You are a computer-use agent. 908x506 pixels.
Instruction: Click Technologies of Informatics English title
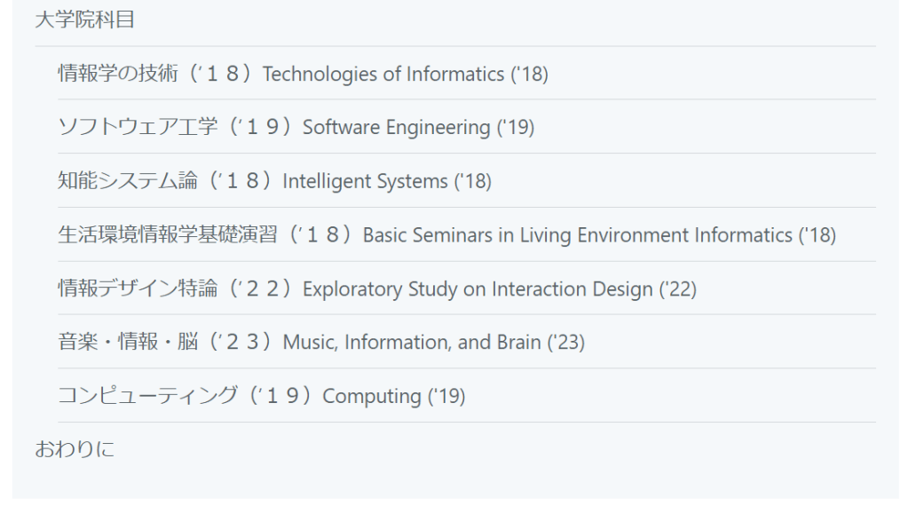coord(383,74)
